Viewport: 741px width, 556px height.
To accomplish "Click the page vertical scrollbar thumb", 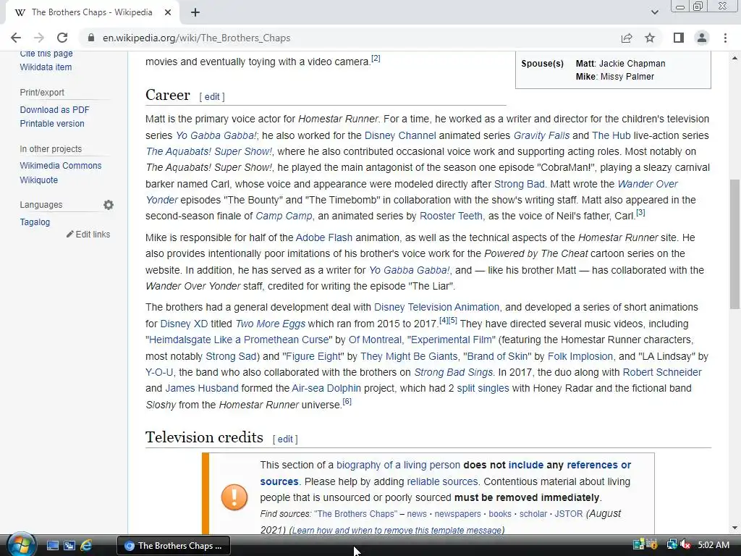I will 734,244.
